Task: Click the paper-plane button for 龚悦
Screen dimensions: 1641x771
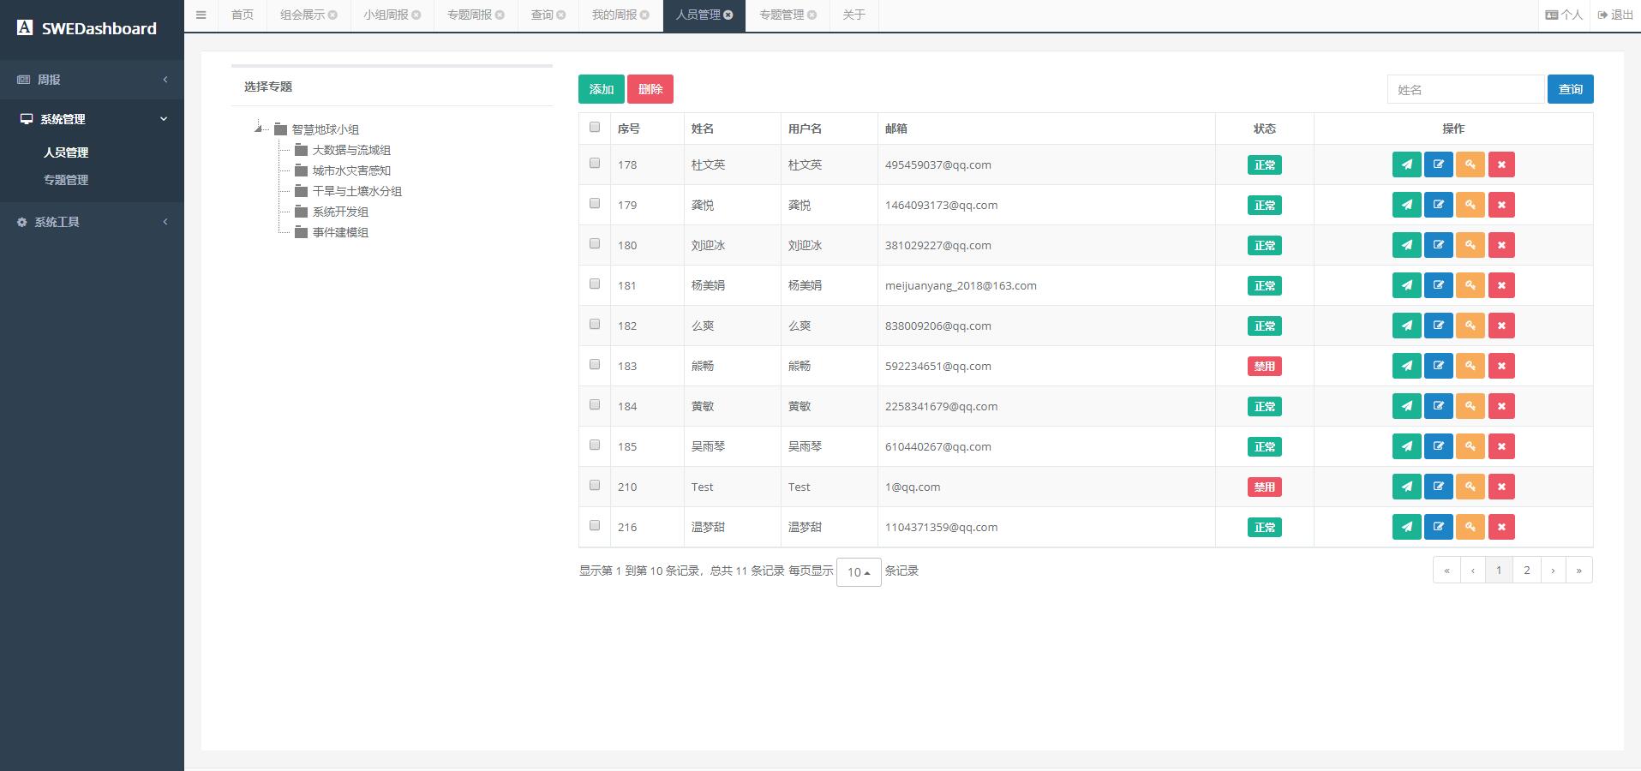Action: click(1406, 205)
